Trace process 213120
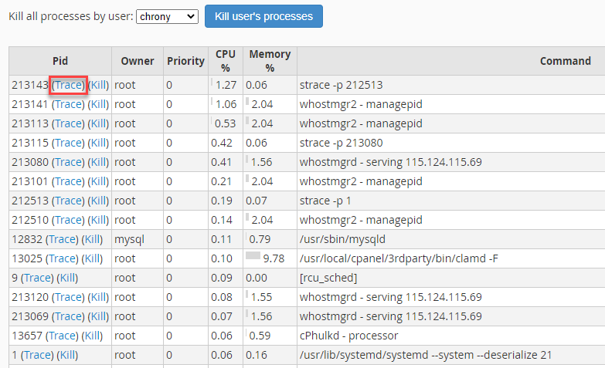 pos(68,297)
